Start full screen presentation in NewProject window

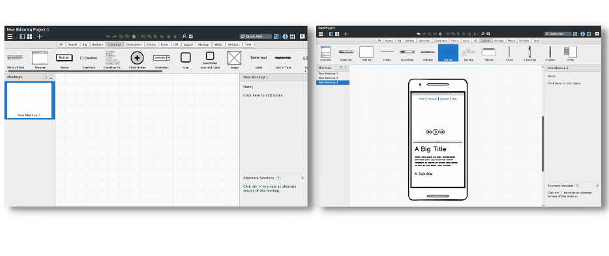(x=597, y=34)
